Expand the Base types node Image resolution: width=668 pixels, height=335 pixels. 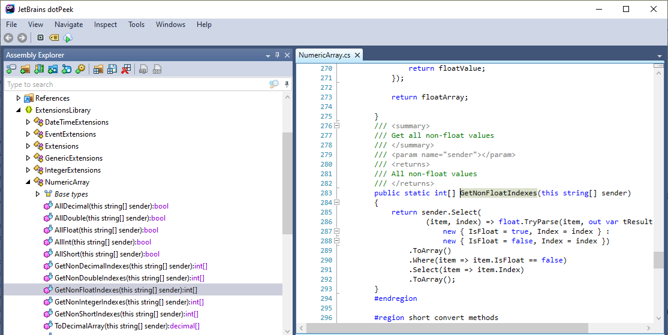(38, 194)
